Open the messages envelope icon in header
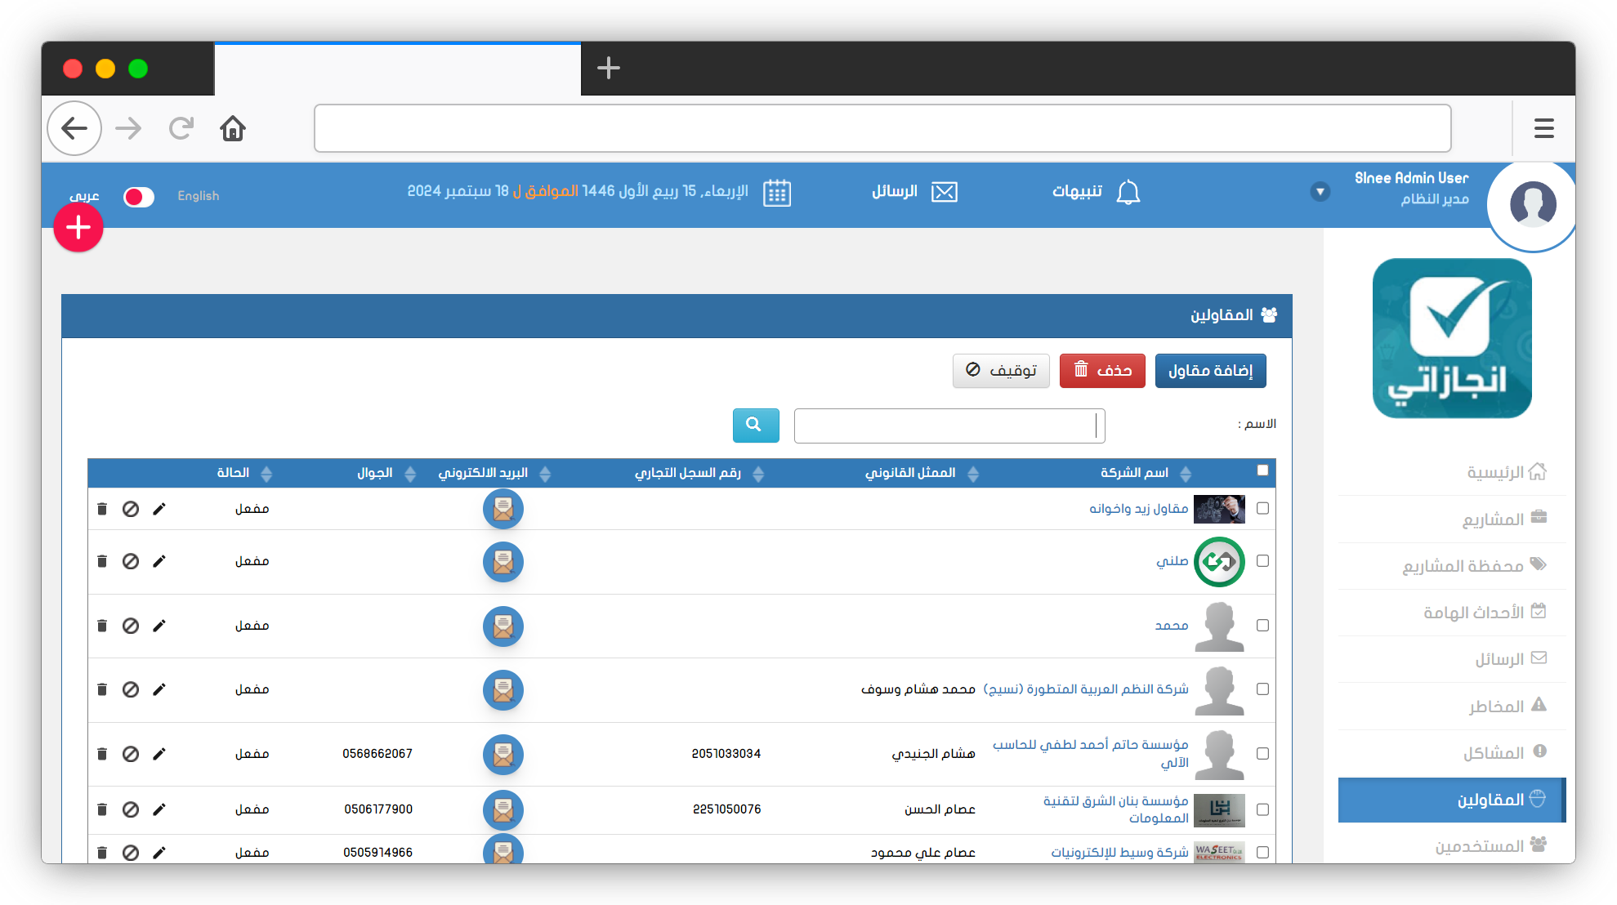 coord(944,192)
